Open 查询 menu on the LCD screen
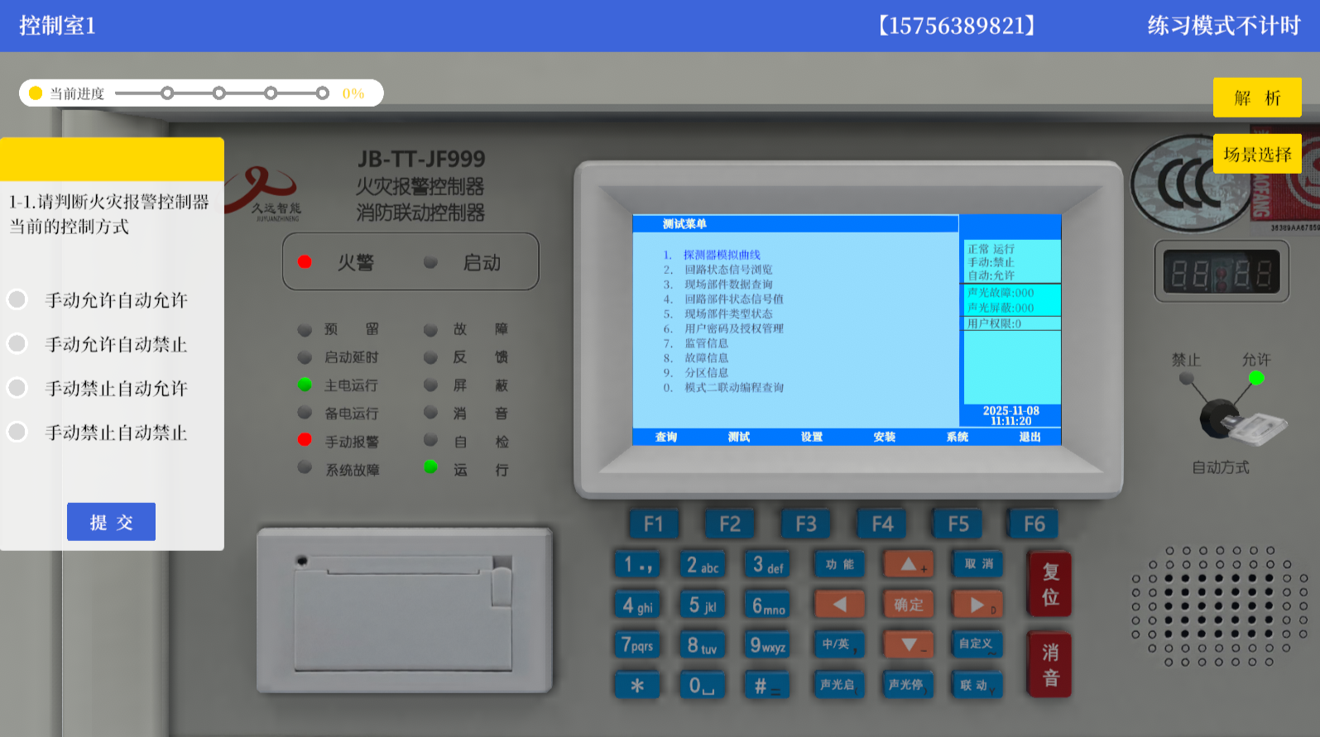The width and height of the screenshot is (1320, 737). pyautogui.click(x=666, y=437)
